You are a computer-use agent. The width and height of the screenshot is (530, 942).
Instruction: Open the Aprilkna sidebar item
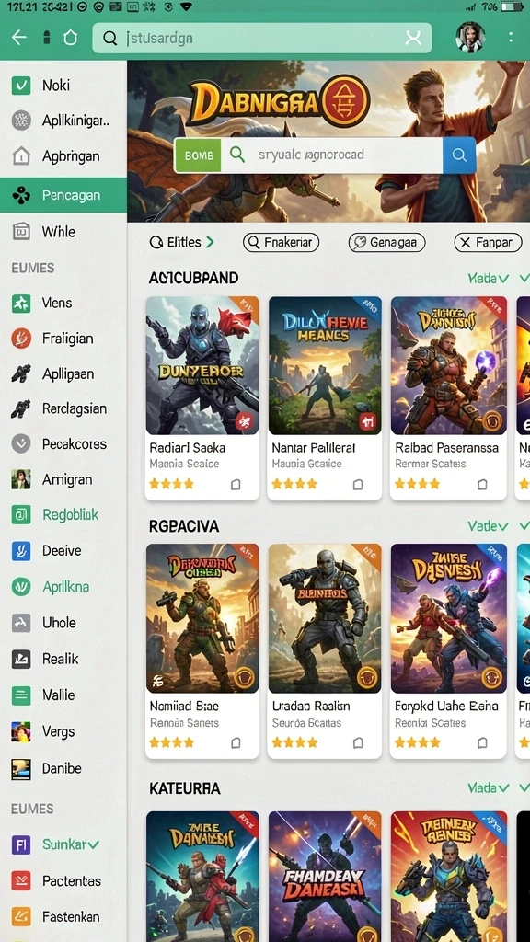63,587
